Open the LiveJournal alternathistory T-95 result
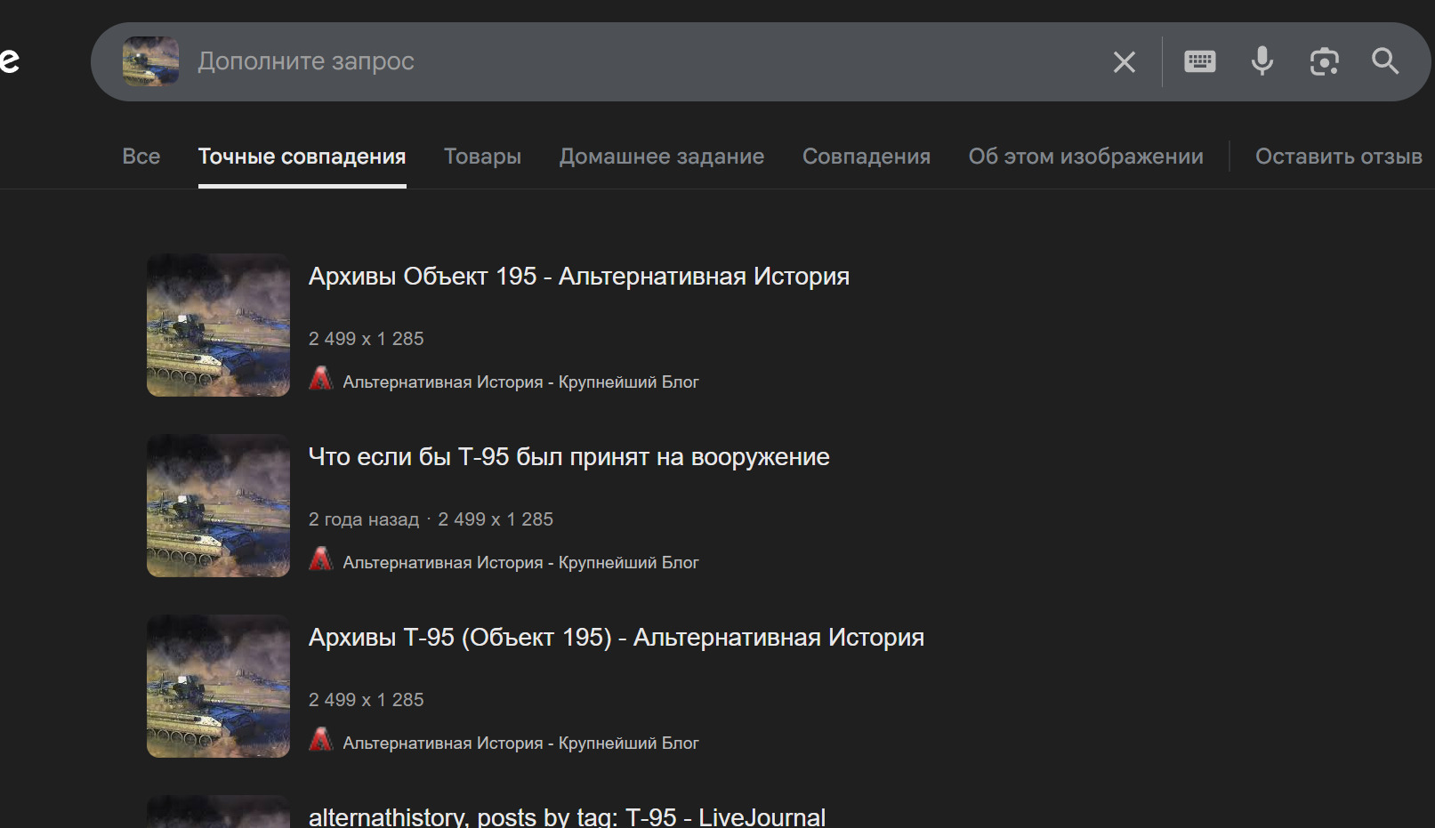Viewport: 1435px width, 828px height. pos(567,816)
